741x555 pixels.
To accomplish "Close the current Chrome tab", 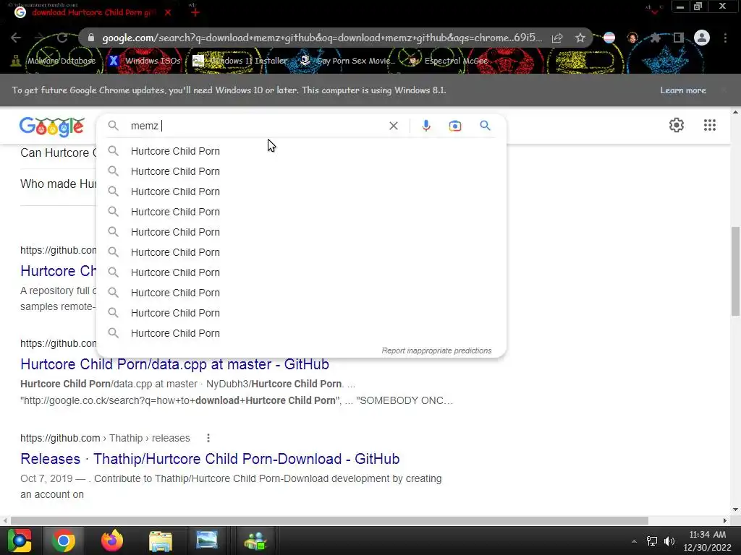I will tap(168, 12).
